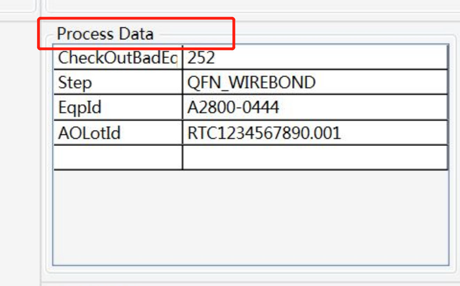460x286 pixels.
Task: Select the EqpId name cell
Action: [x=118, y=107]
